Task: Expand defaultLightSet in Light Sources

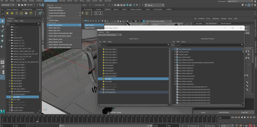Action: pos(101,92)
